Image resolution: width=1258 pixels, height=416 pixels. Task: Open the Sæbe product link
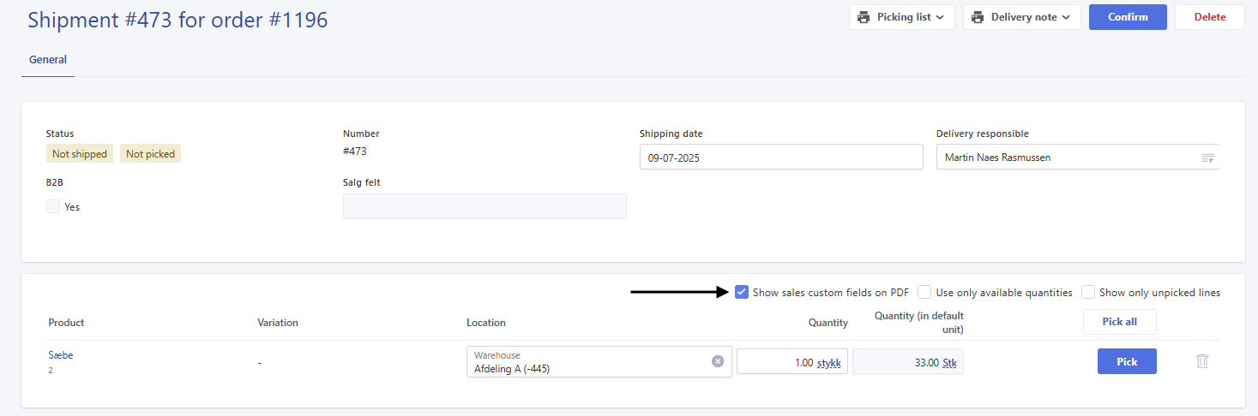coord(61,354)
